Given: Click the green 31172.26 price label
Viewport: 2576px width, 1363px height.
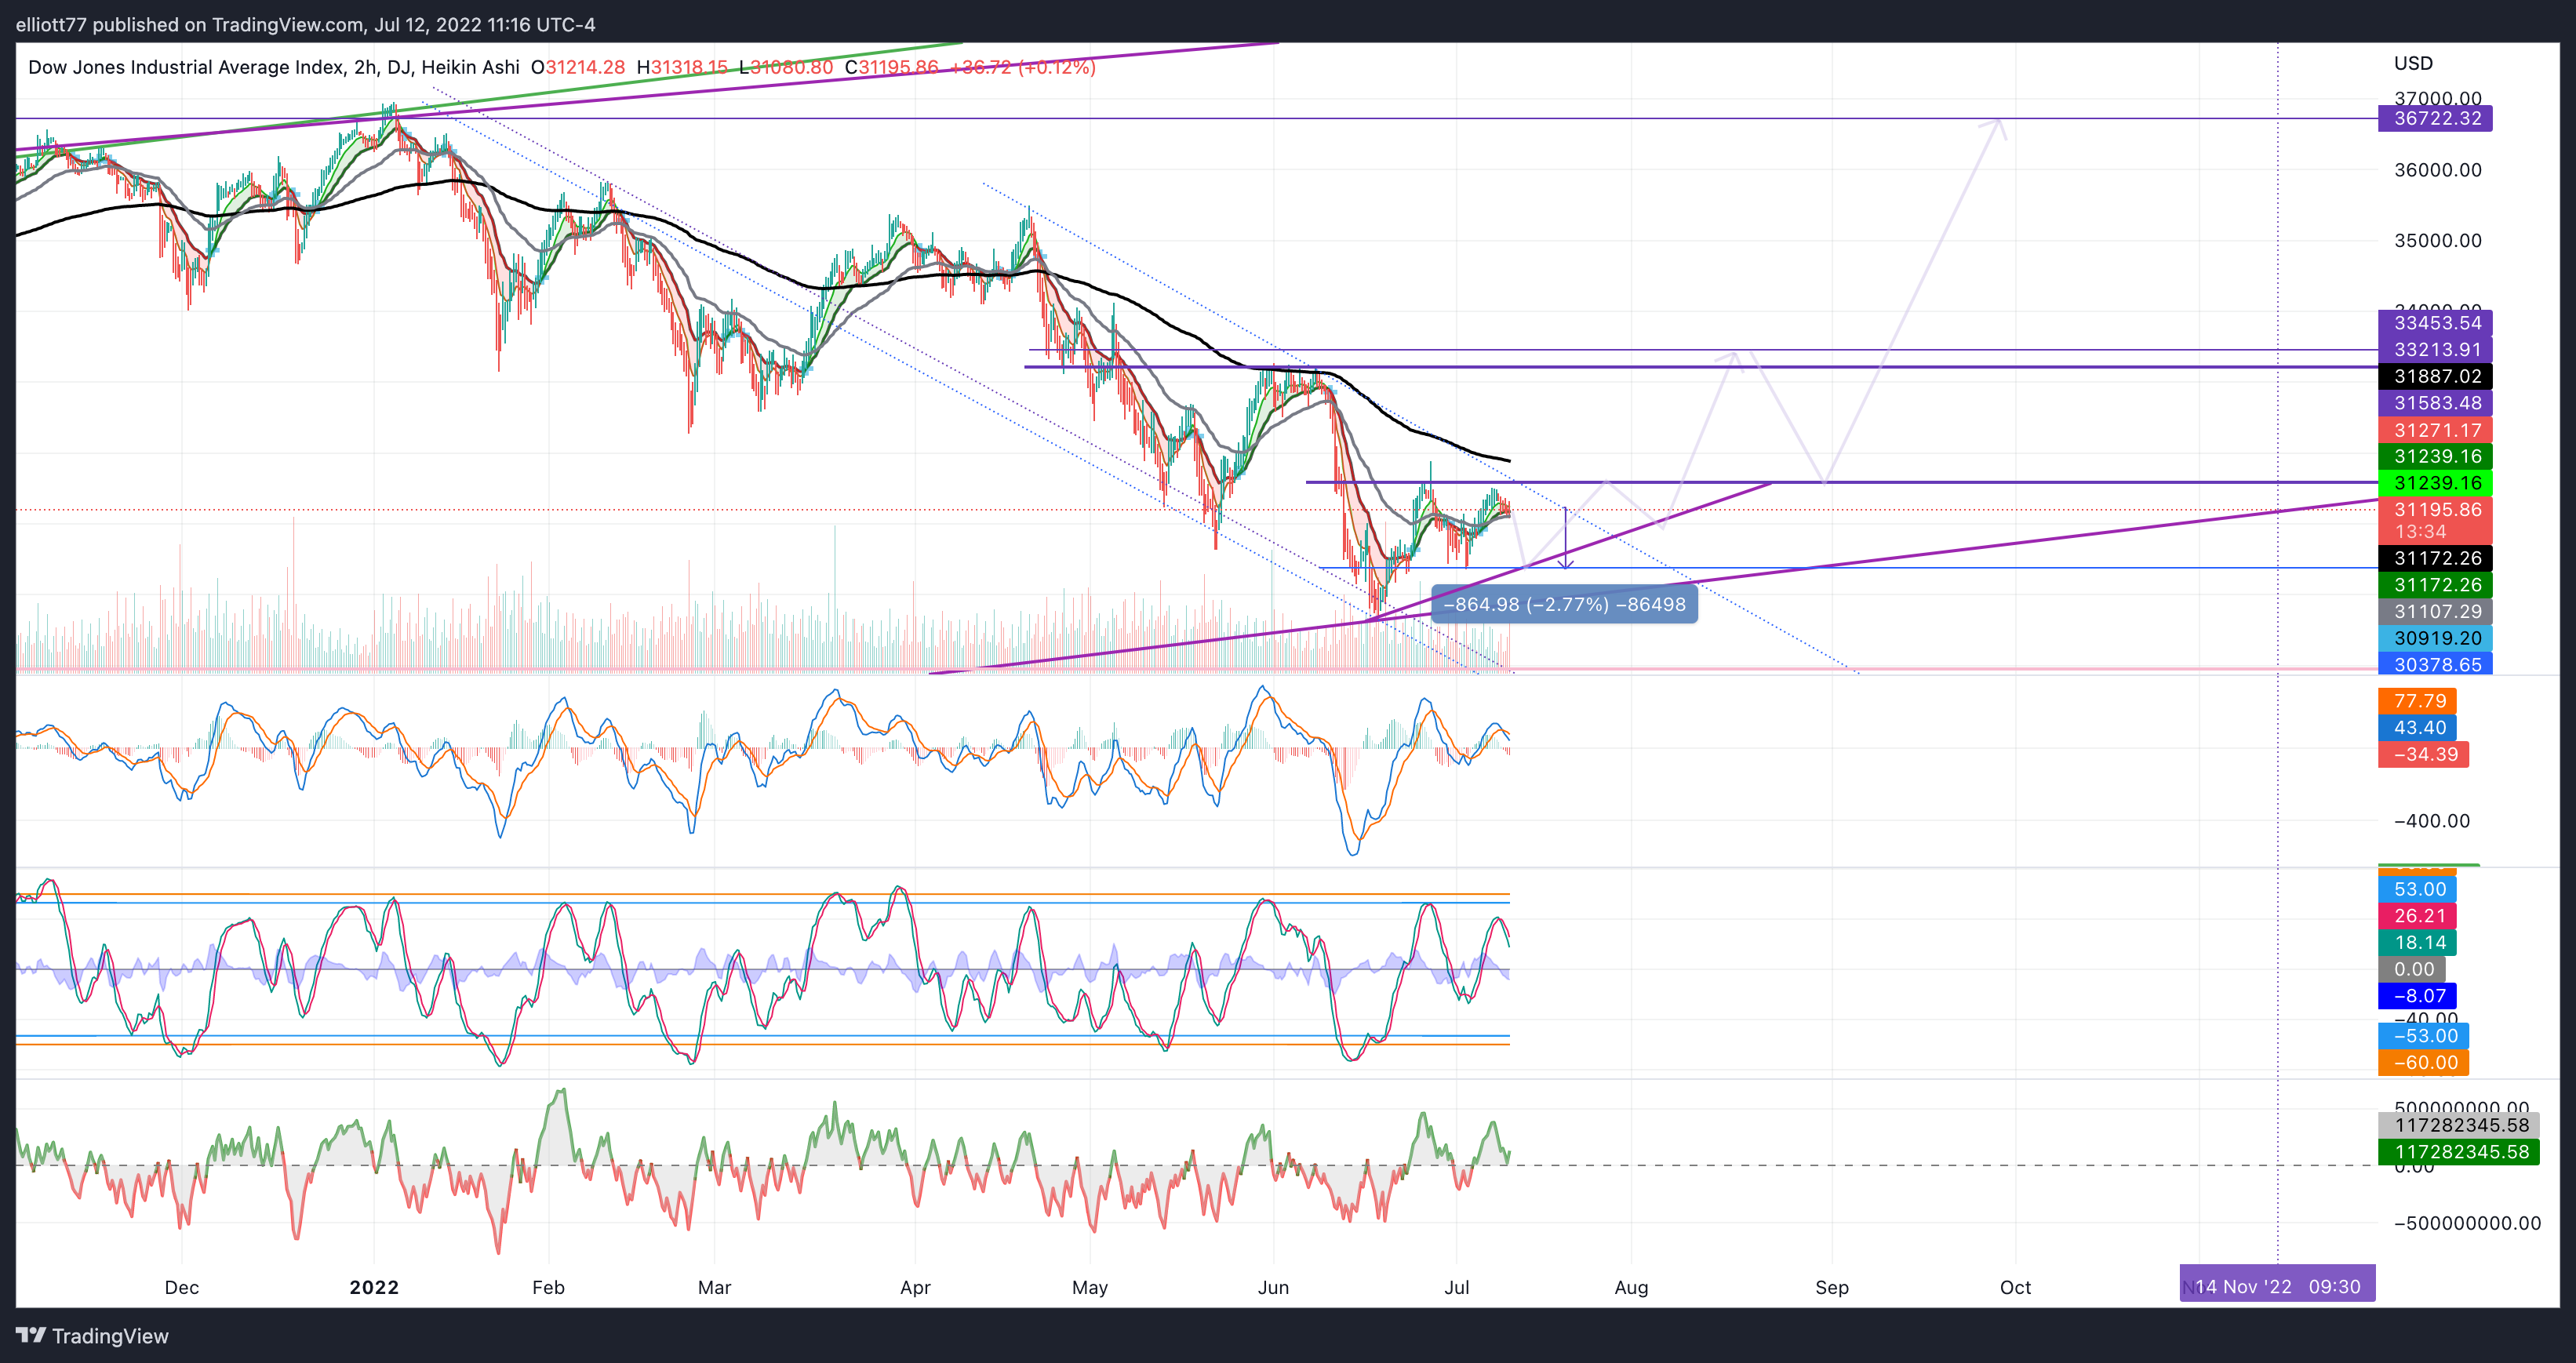Looking at the screenshot, I should (x=2435, y=585).
